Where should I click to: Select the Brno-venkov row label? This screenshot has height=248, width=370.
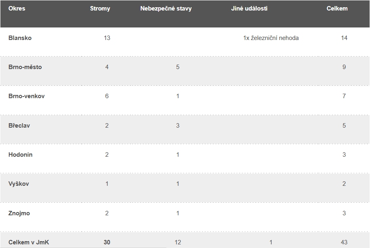click(27, 96)
